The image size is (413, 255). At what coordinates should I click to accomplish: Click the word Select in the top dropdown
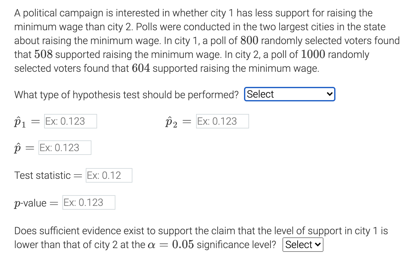(260, 94)
